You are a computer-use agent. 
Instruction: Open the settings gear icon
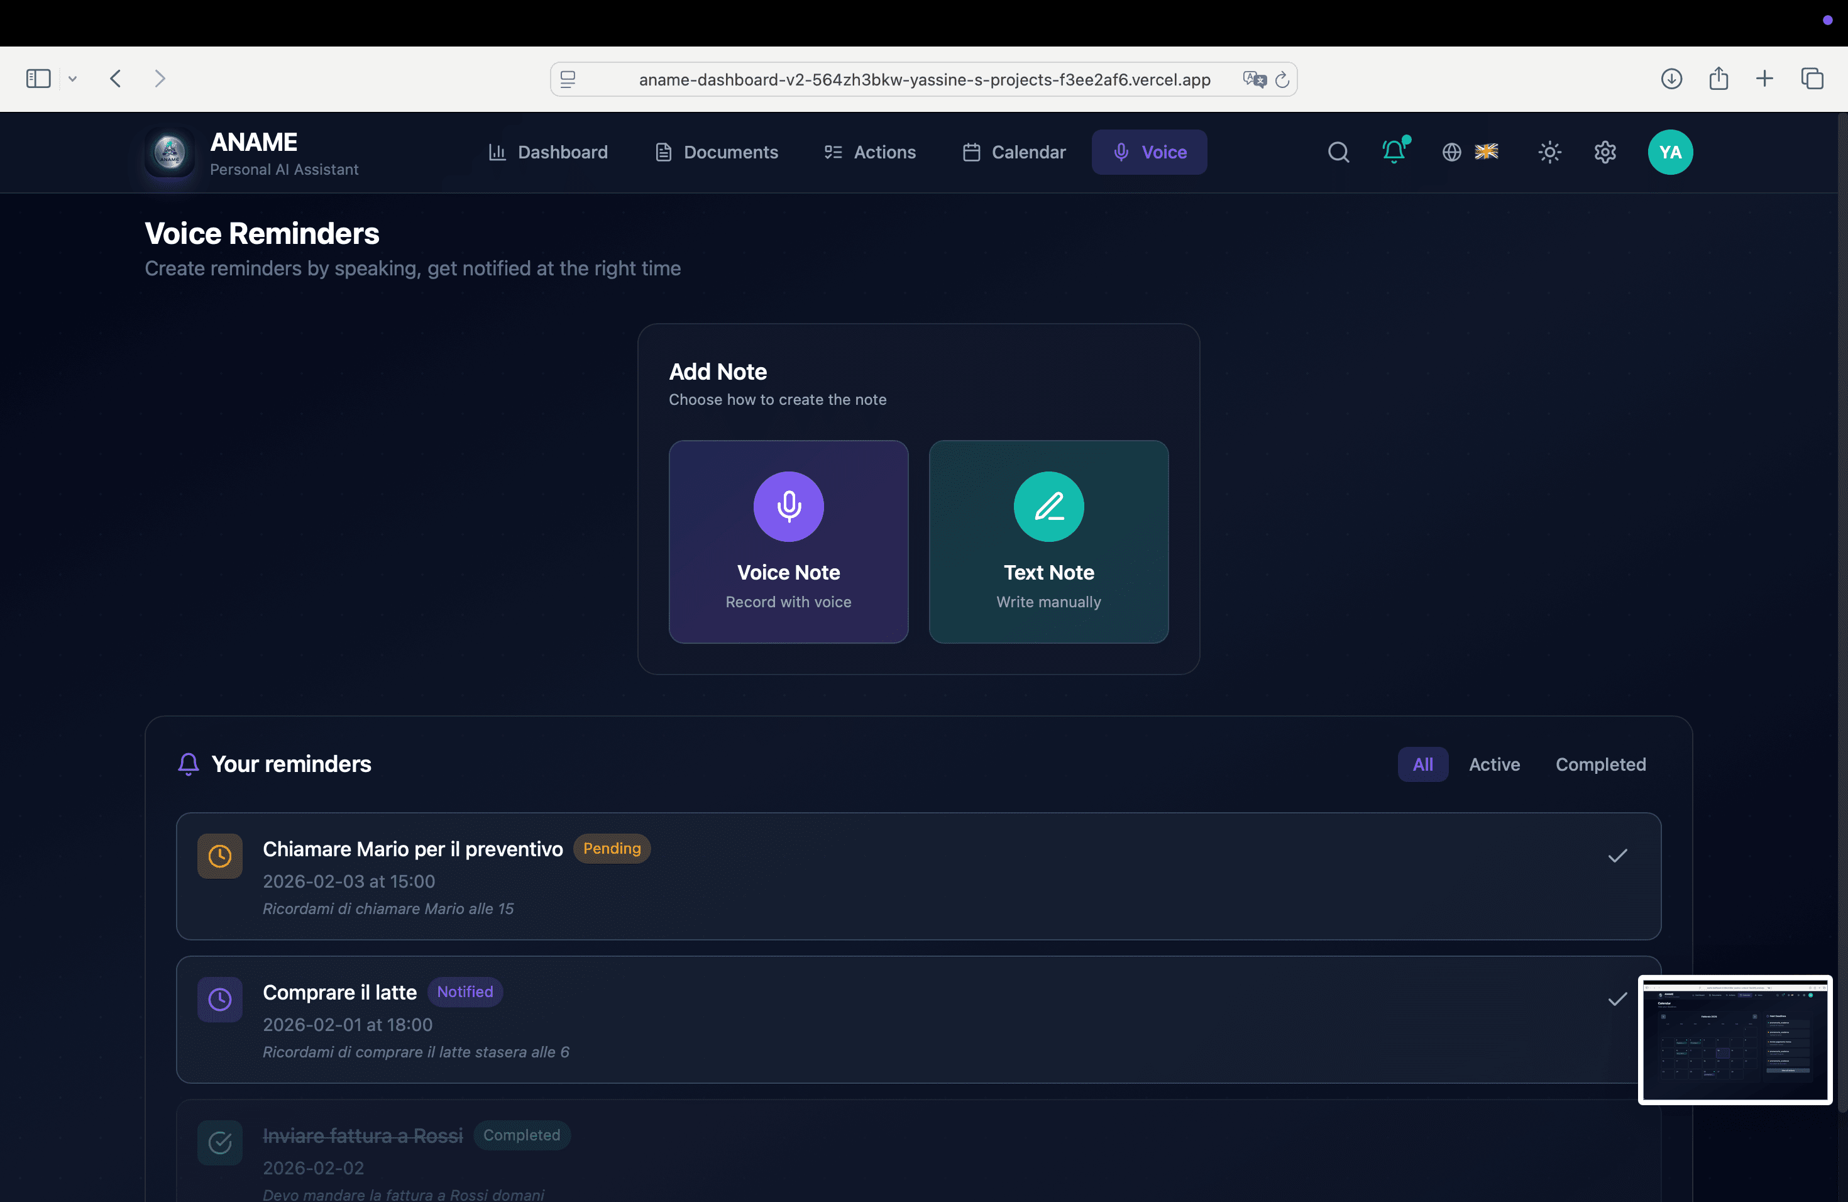pos(1605,152)
